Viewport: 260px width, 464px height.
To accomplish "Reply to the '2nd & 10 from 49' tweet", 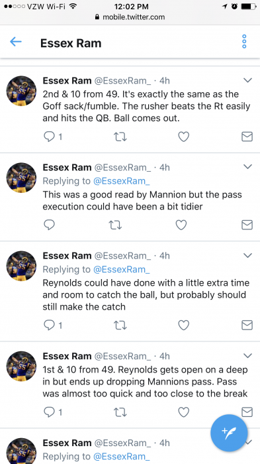I will click(49, 137).
